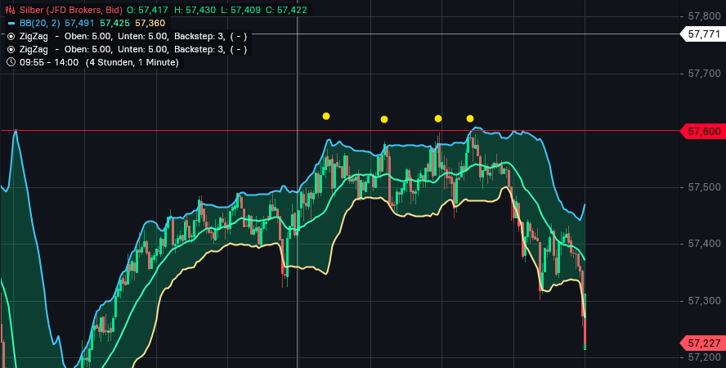Click the white 57,771 price label
Image resolution: width=726 pixels, height=368 pixels.
point(703,34)
